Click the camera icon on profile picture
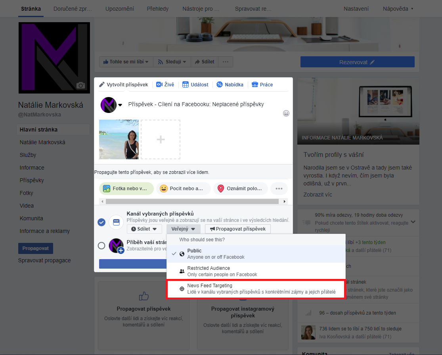 coord(80,85)
